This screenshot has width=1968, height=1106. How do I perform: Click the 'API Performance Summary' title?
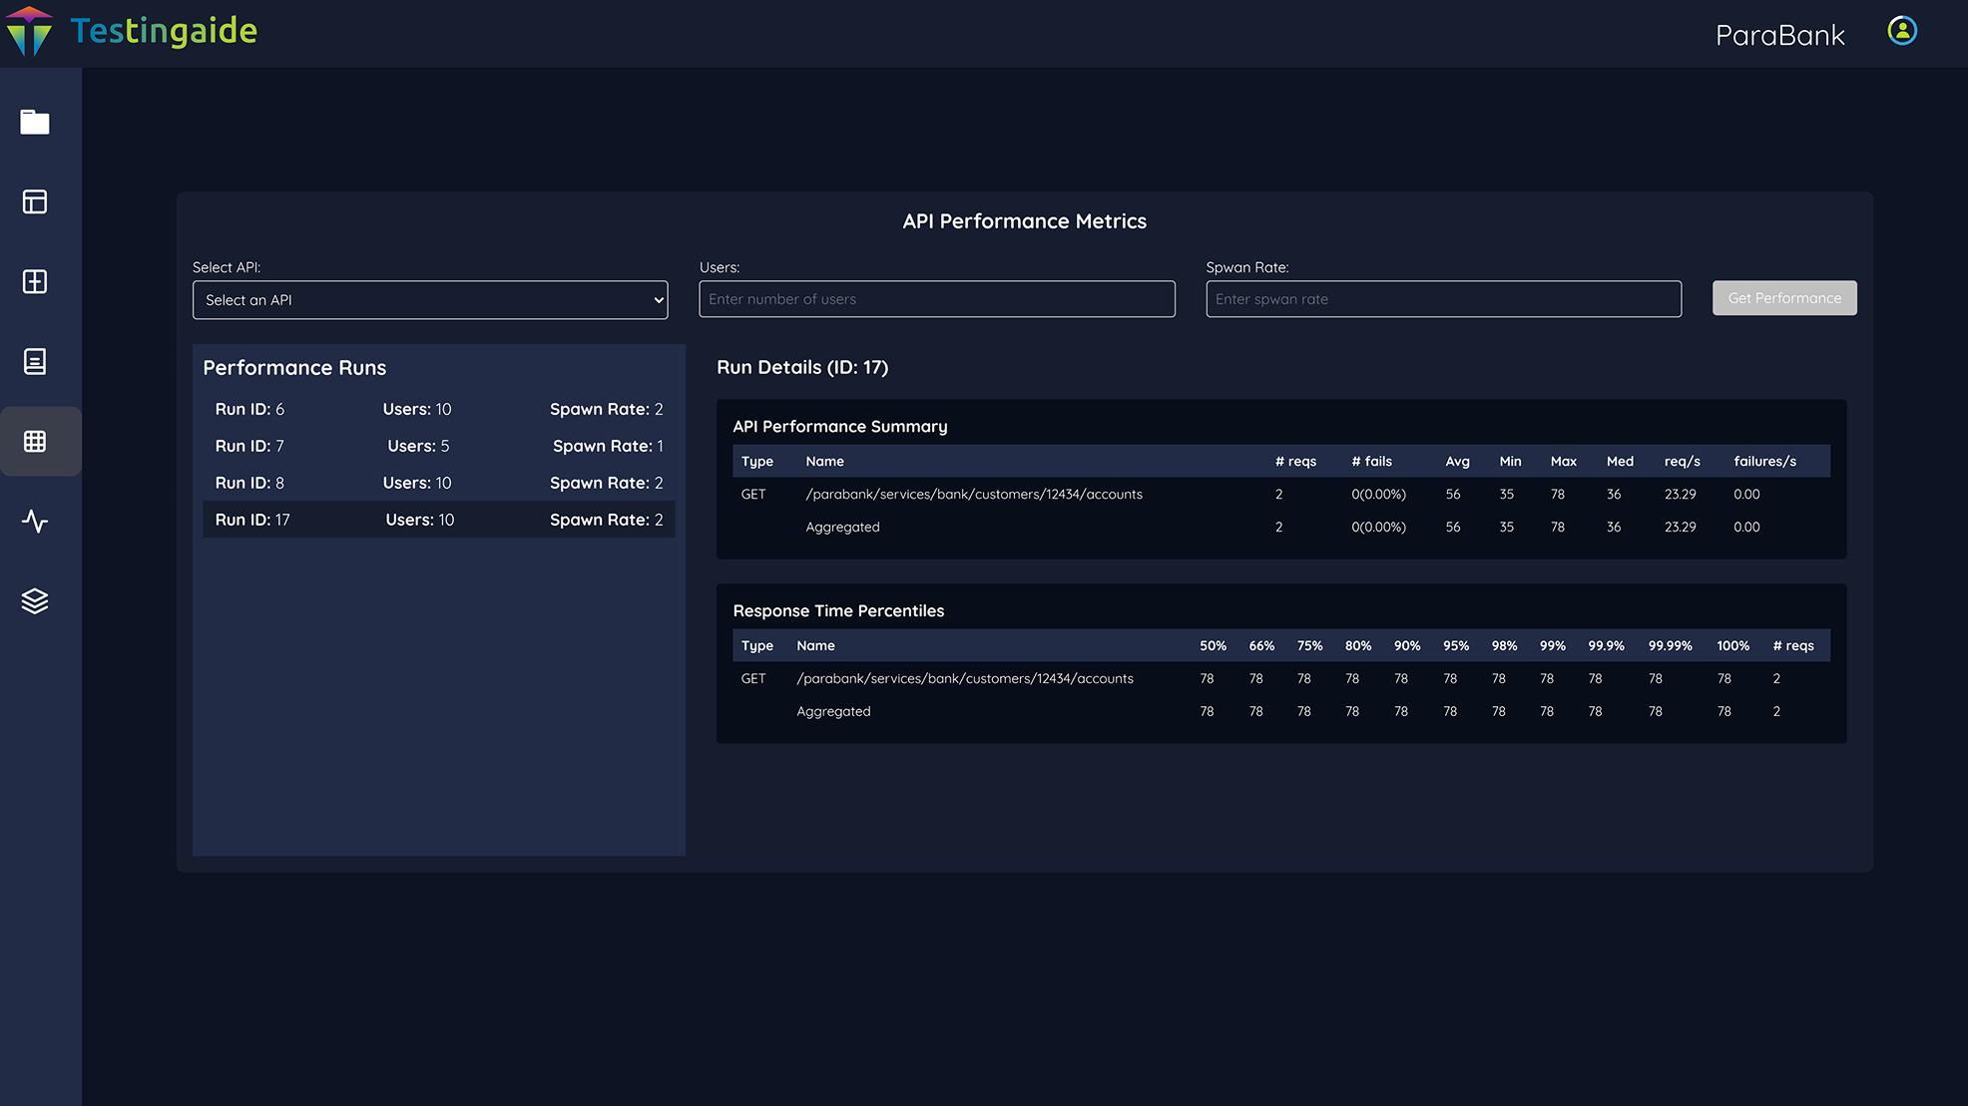[840, 426]
